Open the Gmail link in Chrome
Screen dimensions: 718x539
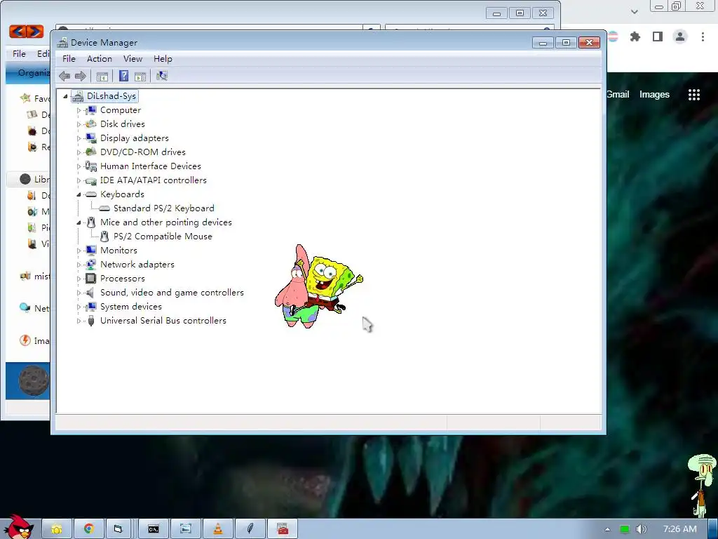[x=618, y=95]
